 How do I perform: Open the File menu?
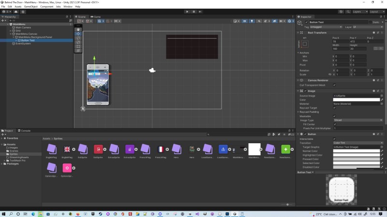(3, 7)
